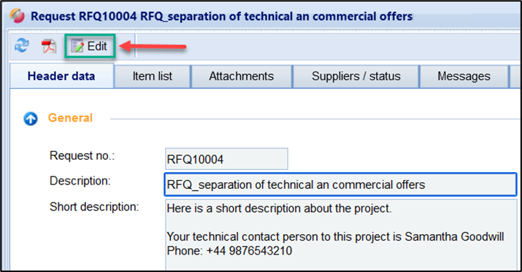Click the Description label text
The height and width of the screenshot is (272, 522).
(80, 181)
